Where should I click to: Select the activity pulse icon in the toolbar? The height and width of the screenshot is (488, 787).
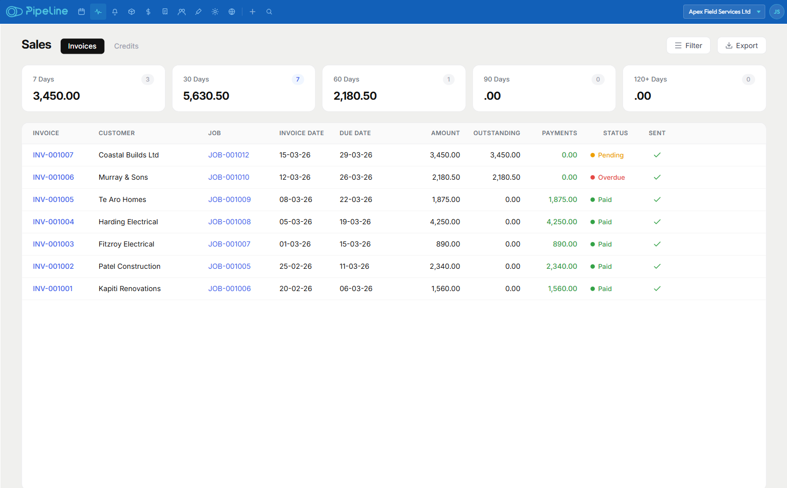[98, 11]
